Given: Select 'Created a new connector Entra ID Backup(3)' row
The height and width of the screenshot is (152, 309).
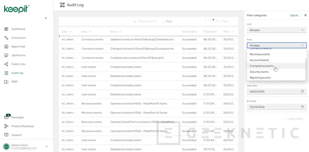Looking at the screenshot, I should 148,58.
